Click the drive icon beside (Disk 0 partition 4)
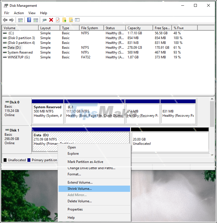 click(x=5, y=43)
